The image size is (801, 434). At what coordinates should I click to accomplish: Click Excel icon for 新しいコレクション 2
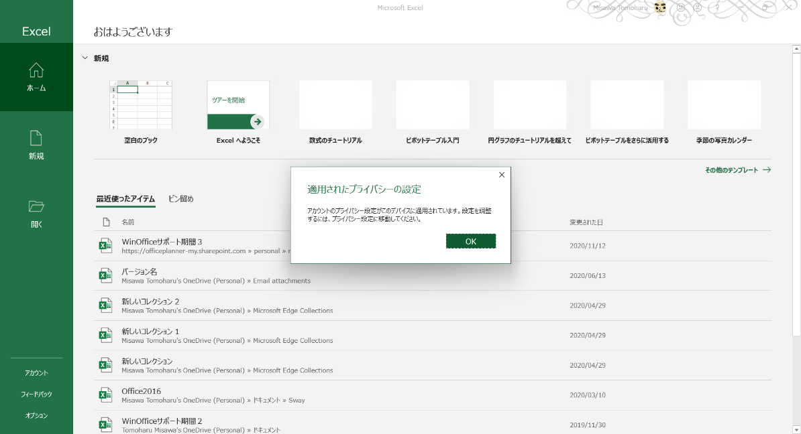pyautogui.click(x=105, y=305)
